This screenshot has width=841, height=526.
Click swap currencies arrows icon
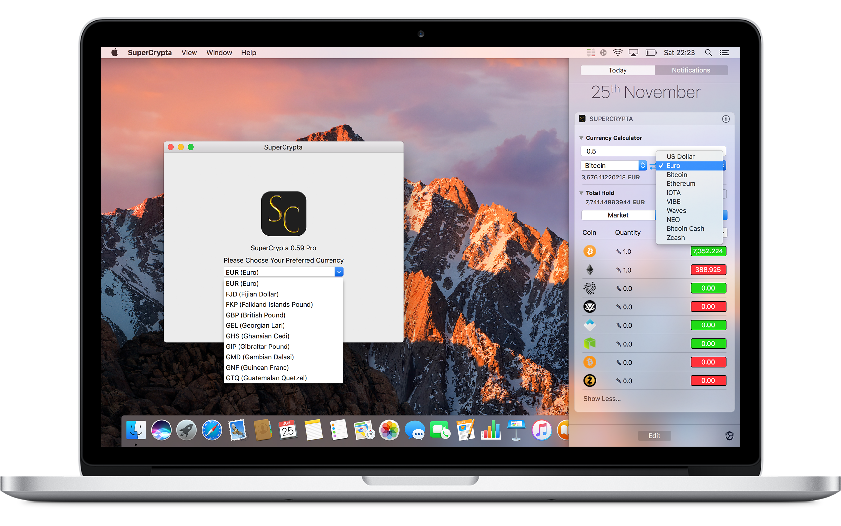click(652, 166)
